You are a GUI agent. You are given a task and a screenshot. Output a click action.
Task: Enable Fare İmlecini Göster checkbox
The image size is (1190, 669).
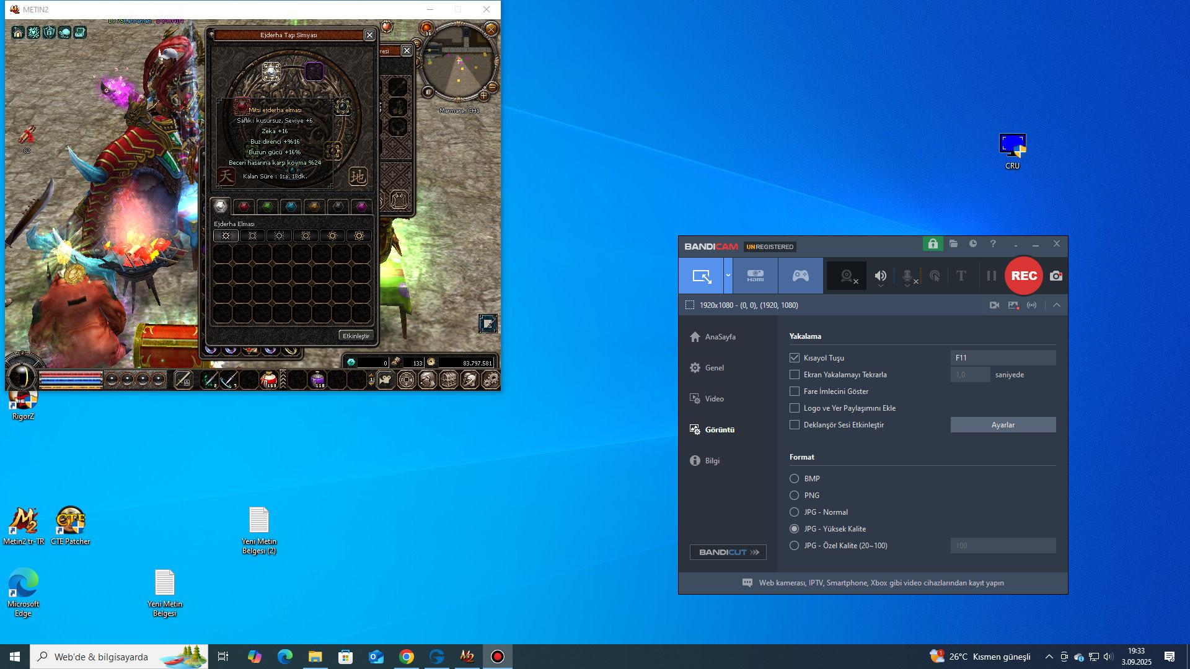[795, 391]
